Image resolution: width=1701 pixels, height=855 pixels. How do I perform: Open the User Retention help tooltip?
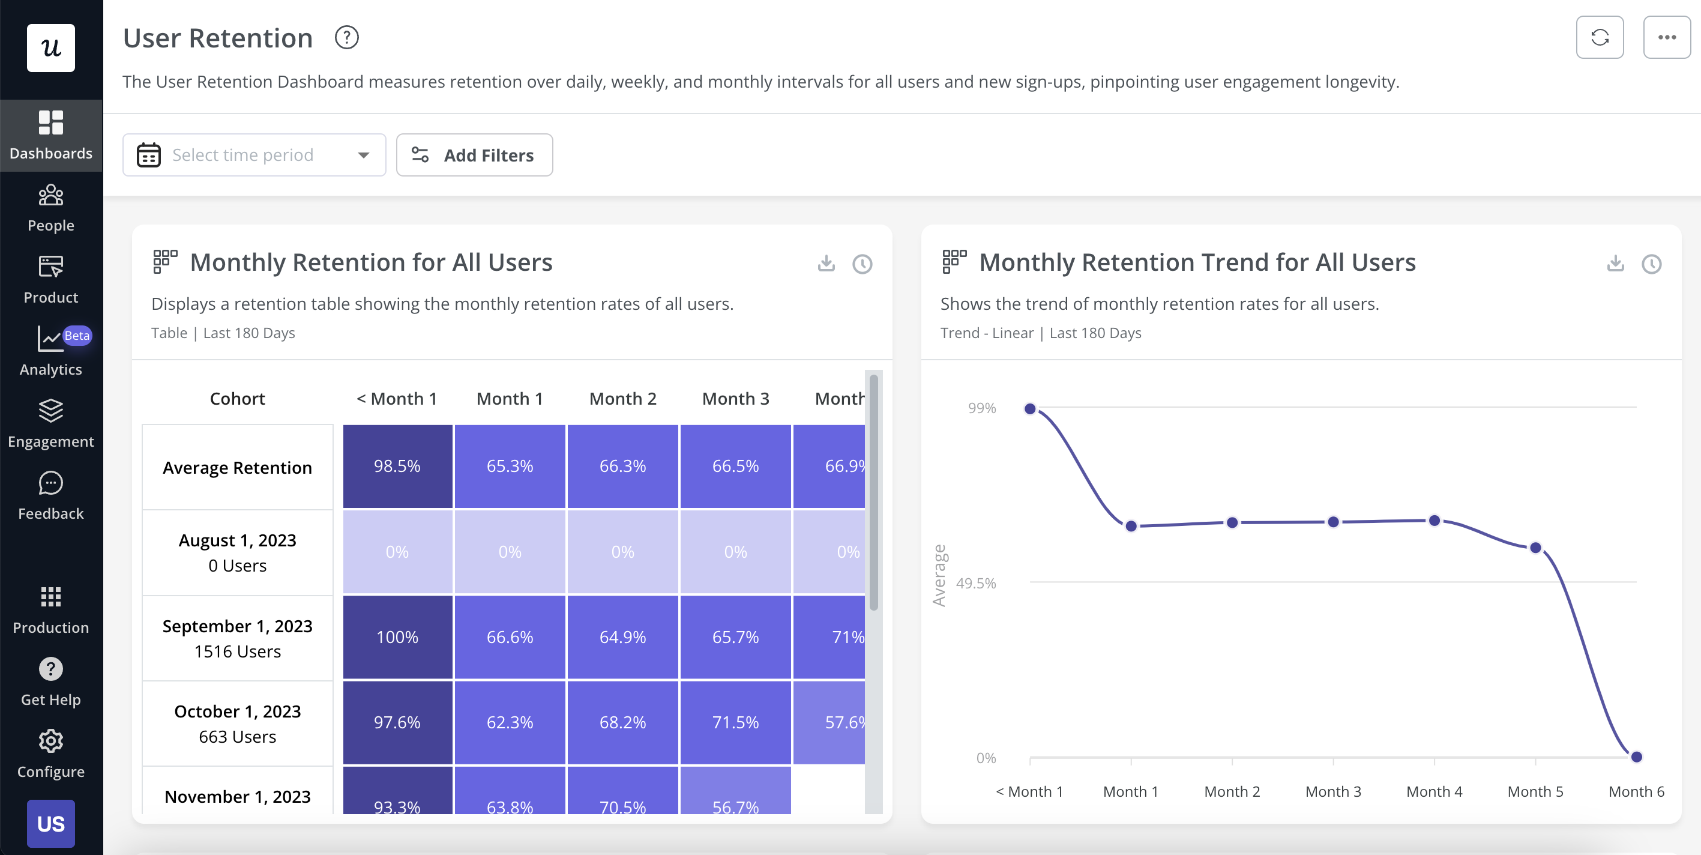(347, 38)
